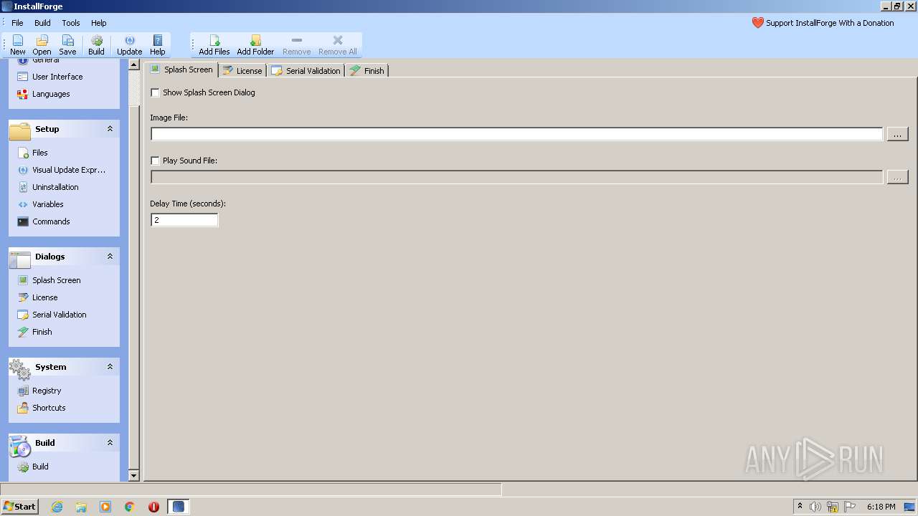Collapse the System section
The image size is (918, 516).
(x=110, y=367)
